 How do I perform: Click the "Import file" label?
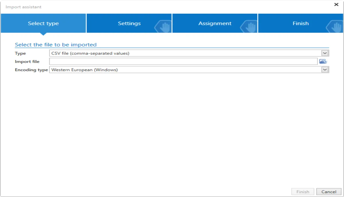(27, 61)
